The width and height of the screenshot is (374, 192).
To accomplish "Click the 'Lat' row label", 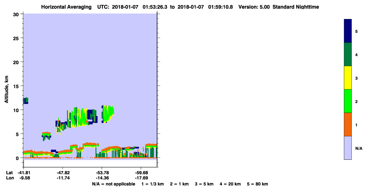I will [9, 173].
